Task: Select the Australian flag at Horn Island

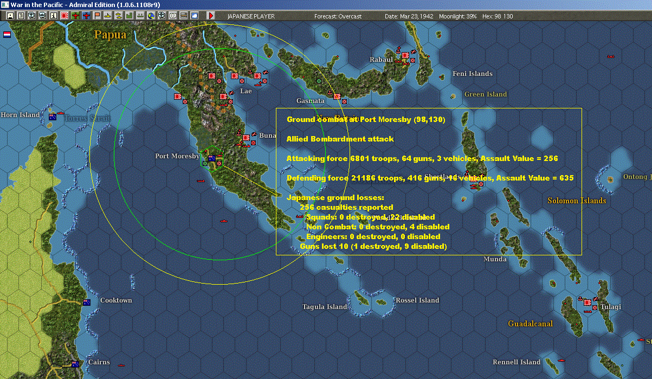Action: pos(53,117)
